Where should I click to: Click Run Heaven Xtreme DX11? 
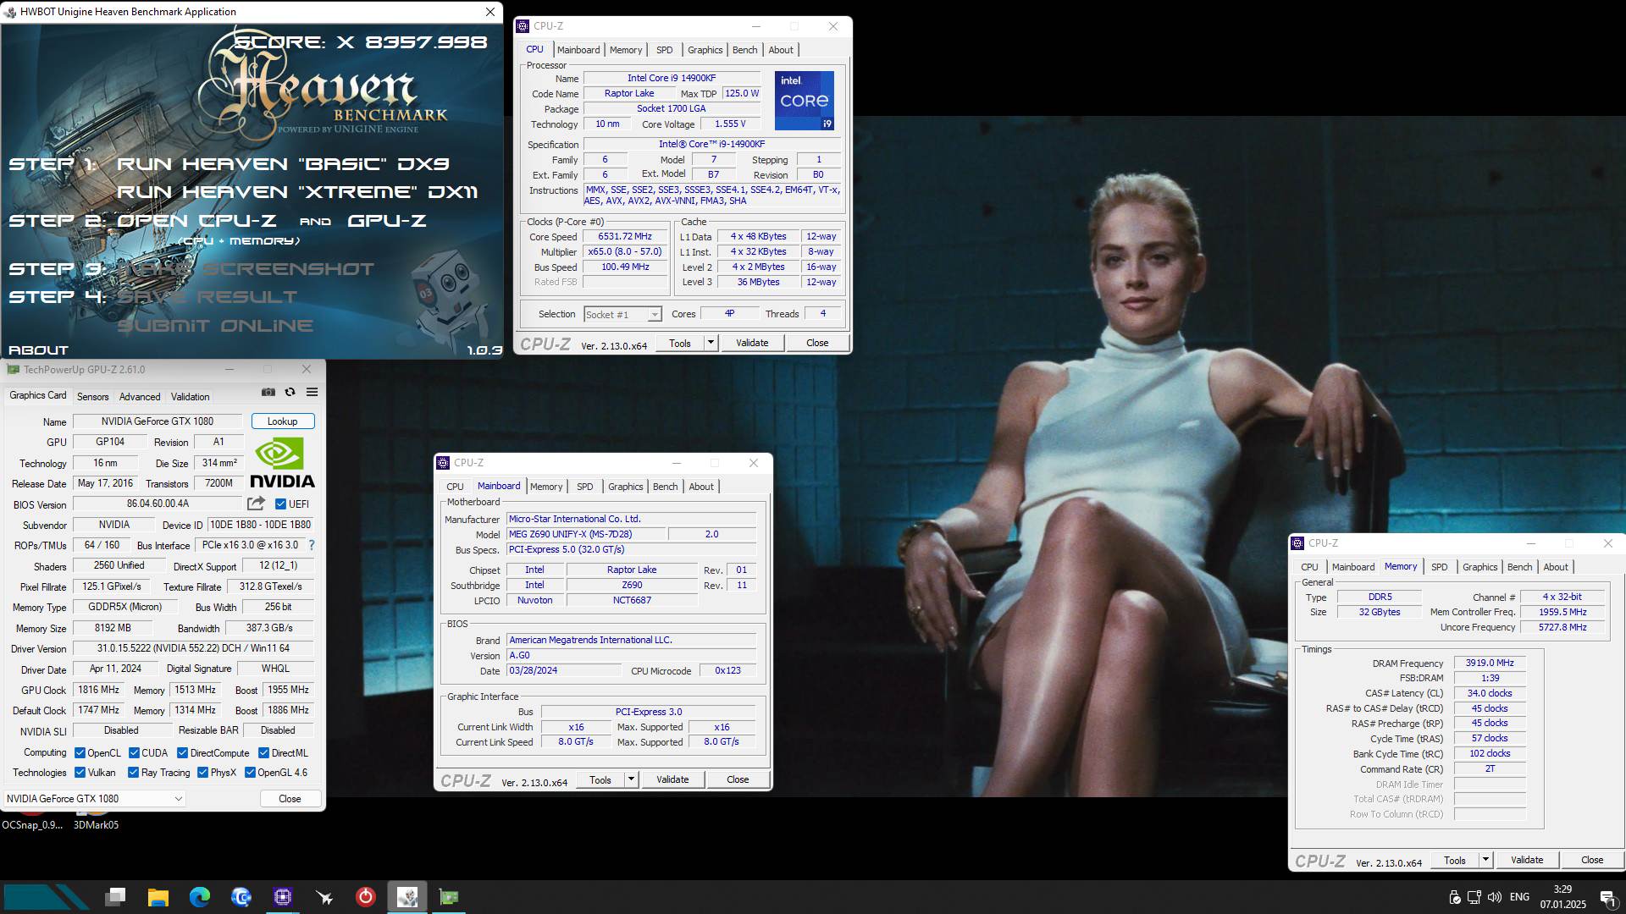click(297, 192)
